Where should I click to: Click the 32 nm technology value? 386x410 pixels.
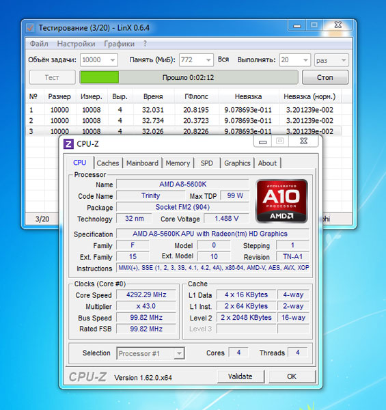[134, 219]
